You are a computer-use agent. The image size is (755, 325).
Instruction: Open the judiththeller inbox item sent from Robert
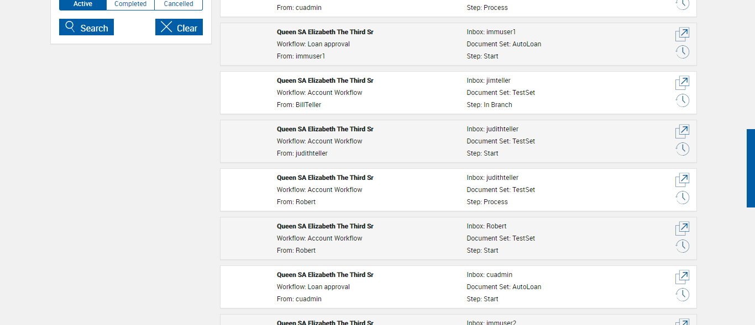(x=683, y=180)
